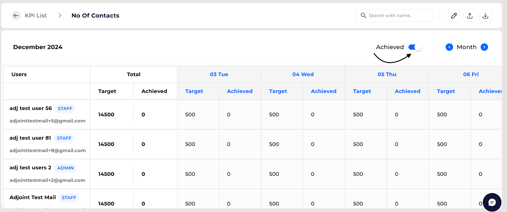Click 05 Thu target 500 for adj test users 2
The width and height of the screenshot is (507, 212).
point(358,174)
